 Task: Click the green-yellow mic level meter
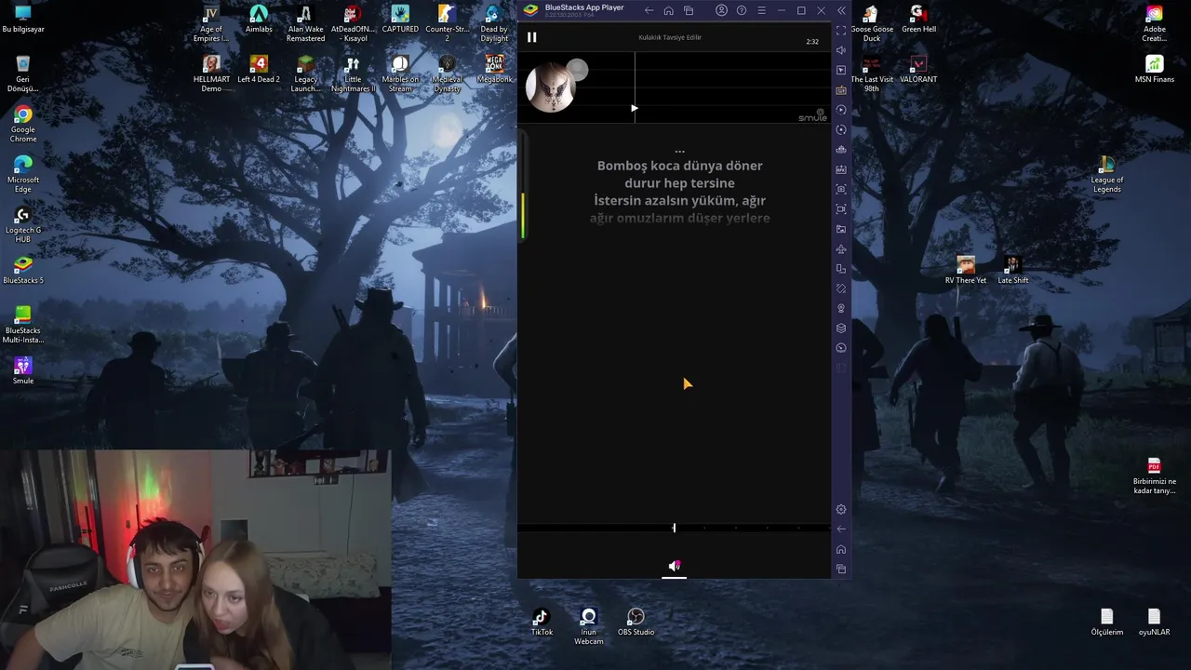coord(523,215)
